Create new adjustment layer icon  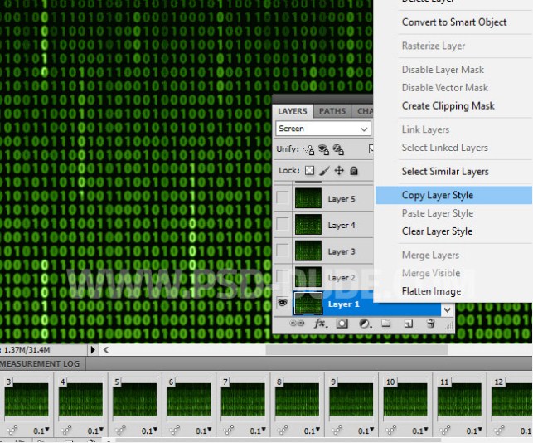point(365,324)
